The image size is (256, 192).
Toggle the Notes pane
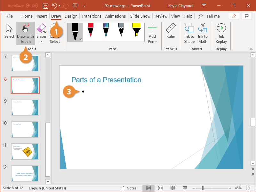pos(129,188)
